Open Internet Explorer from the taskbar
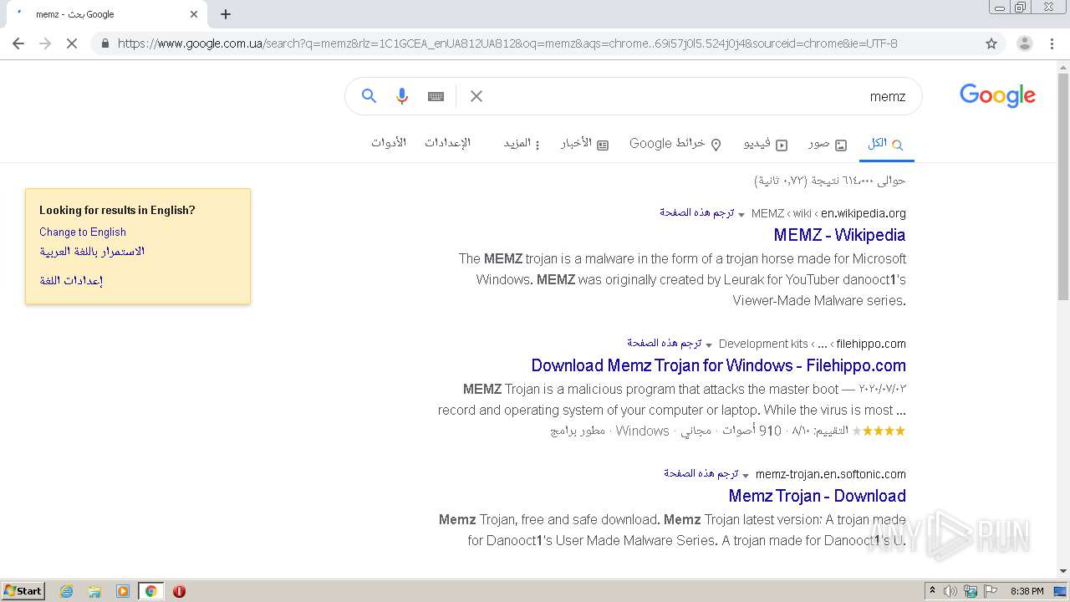The image size is (1070, 602). (x=67, y=591)
